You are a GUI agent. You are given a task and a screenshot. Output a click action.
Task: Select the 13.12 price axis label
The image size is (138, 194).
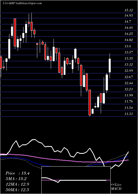pos(129,65)
